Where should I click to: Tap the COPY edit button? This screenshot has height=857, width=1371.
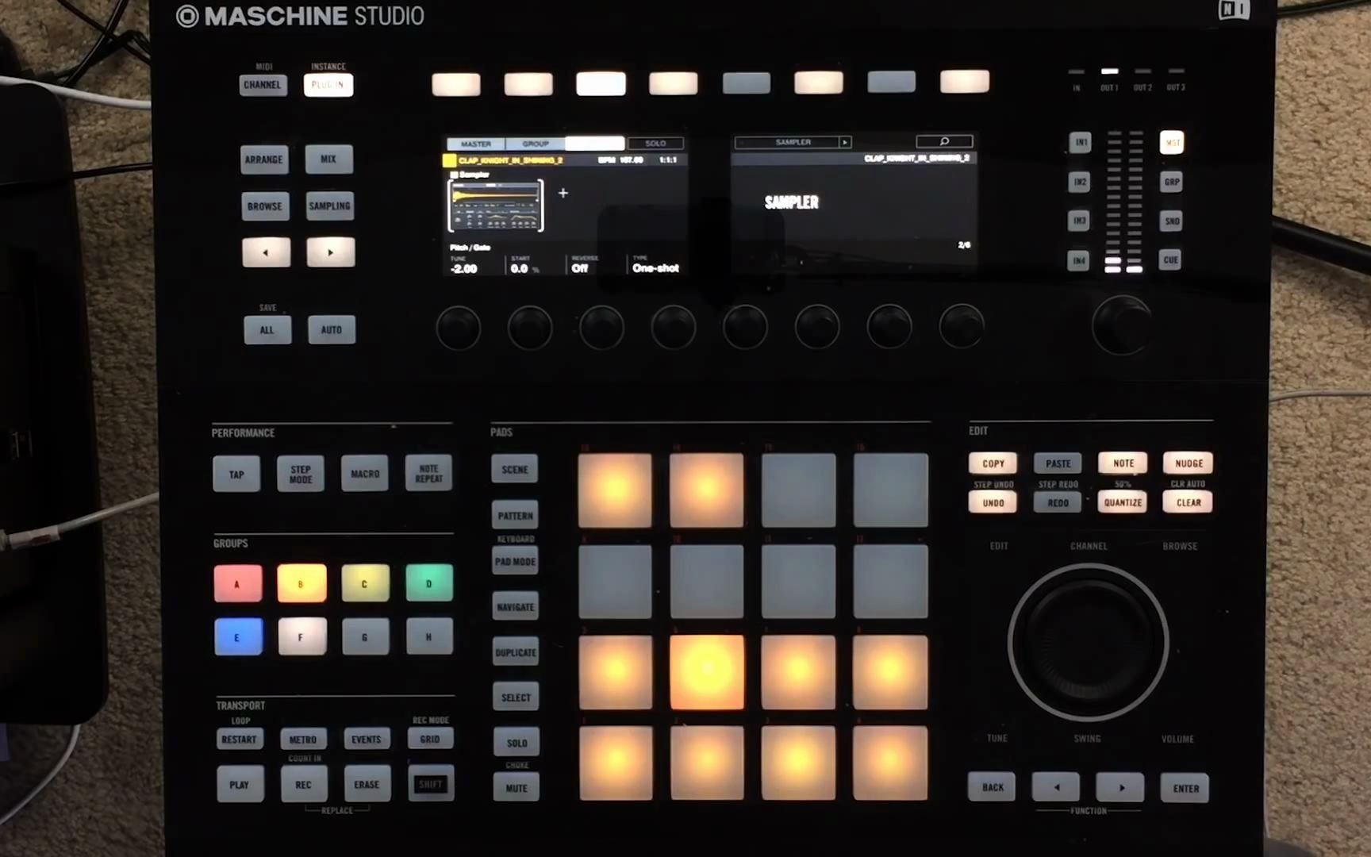click(993, 463)
